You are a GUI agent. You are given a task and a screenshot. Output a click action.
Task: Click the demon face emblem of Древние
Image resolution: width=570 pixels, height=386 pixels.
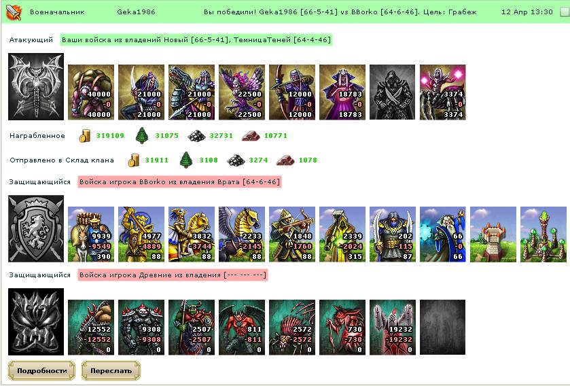coord(36,321)
